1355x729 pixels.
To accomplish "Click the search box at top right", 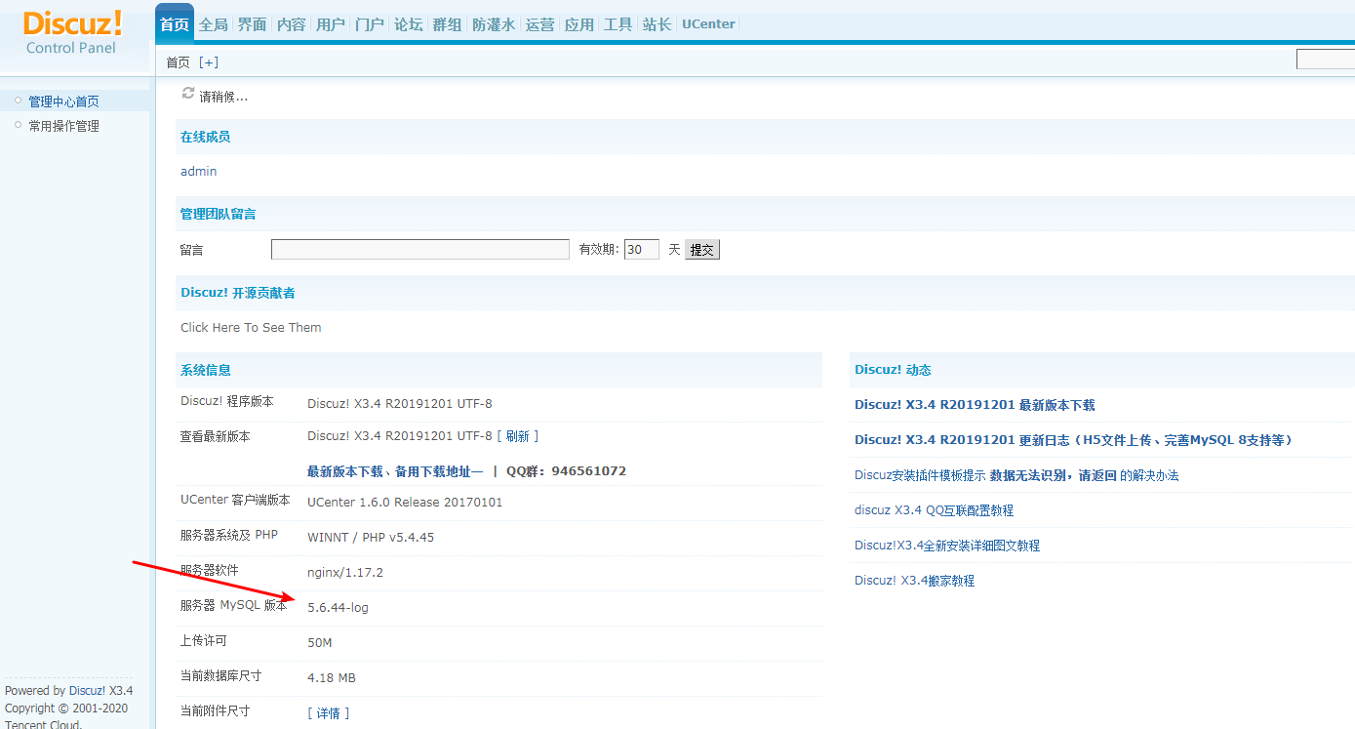I will [x=1326, y=60].
